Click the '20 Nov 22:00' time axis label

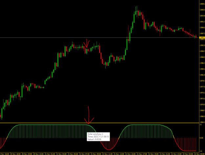coord(38,154)
